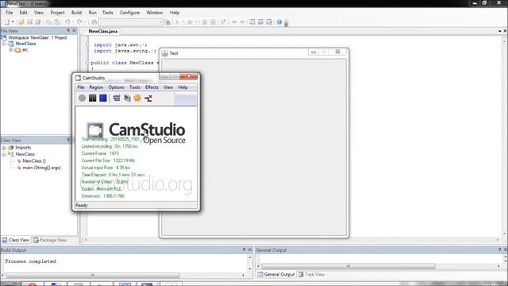
Task: Select NewClass () constructor in Class View
Action: tap(34, 160)
